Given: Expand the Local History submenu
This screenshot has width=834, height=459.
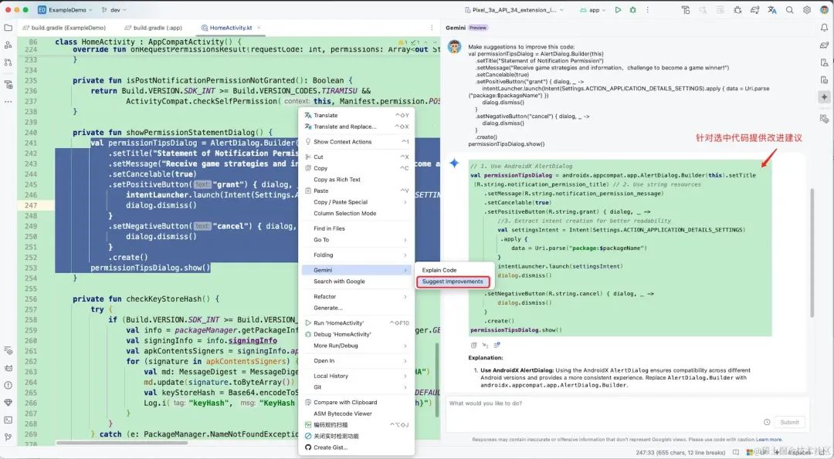Looking at the screenshot, I should click(x=356, y=376).
